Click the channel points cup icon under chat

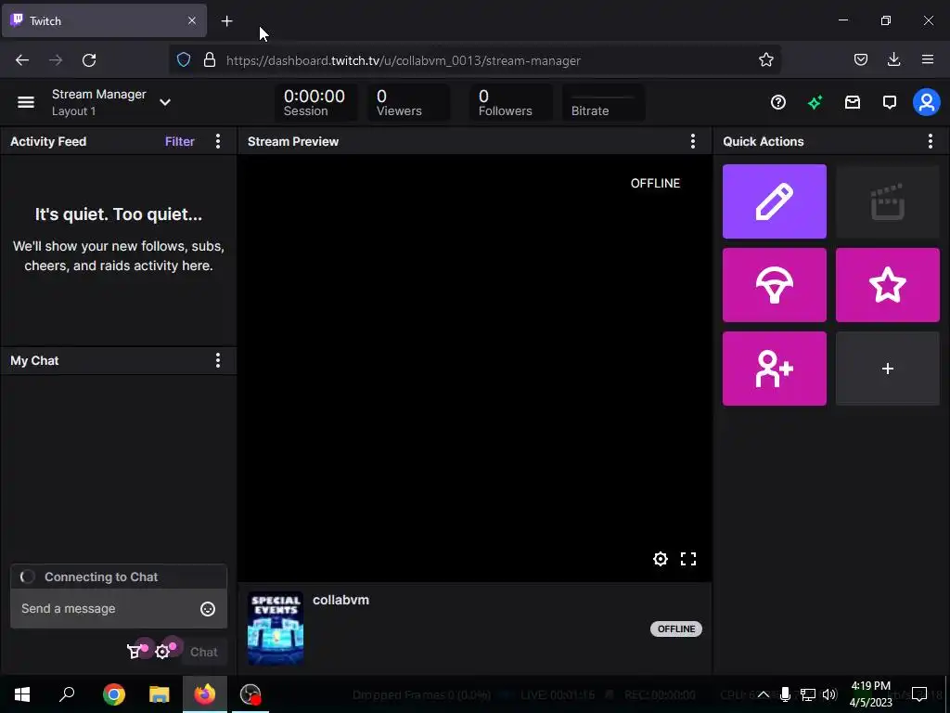click(x=135, y=652)
